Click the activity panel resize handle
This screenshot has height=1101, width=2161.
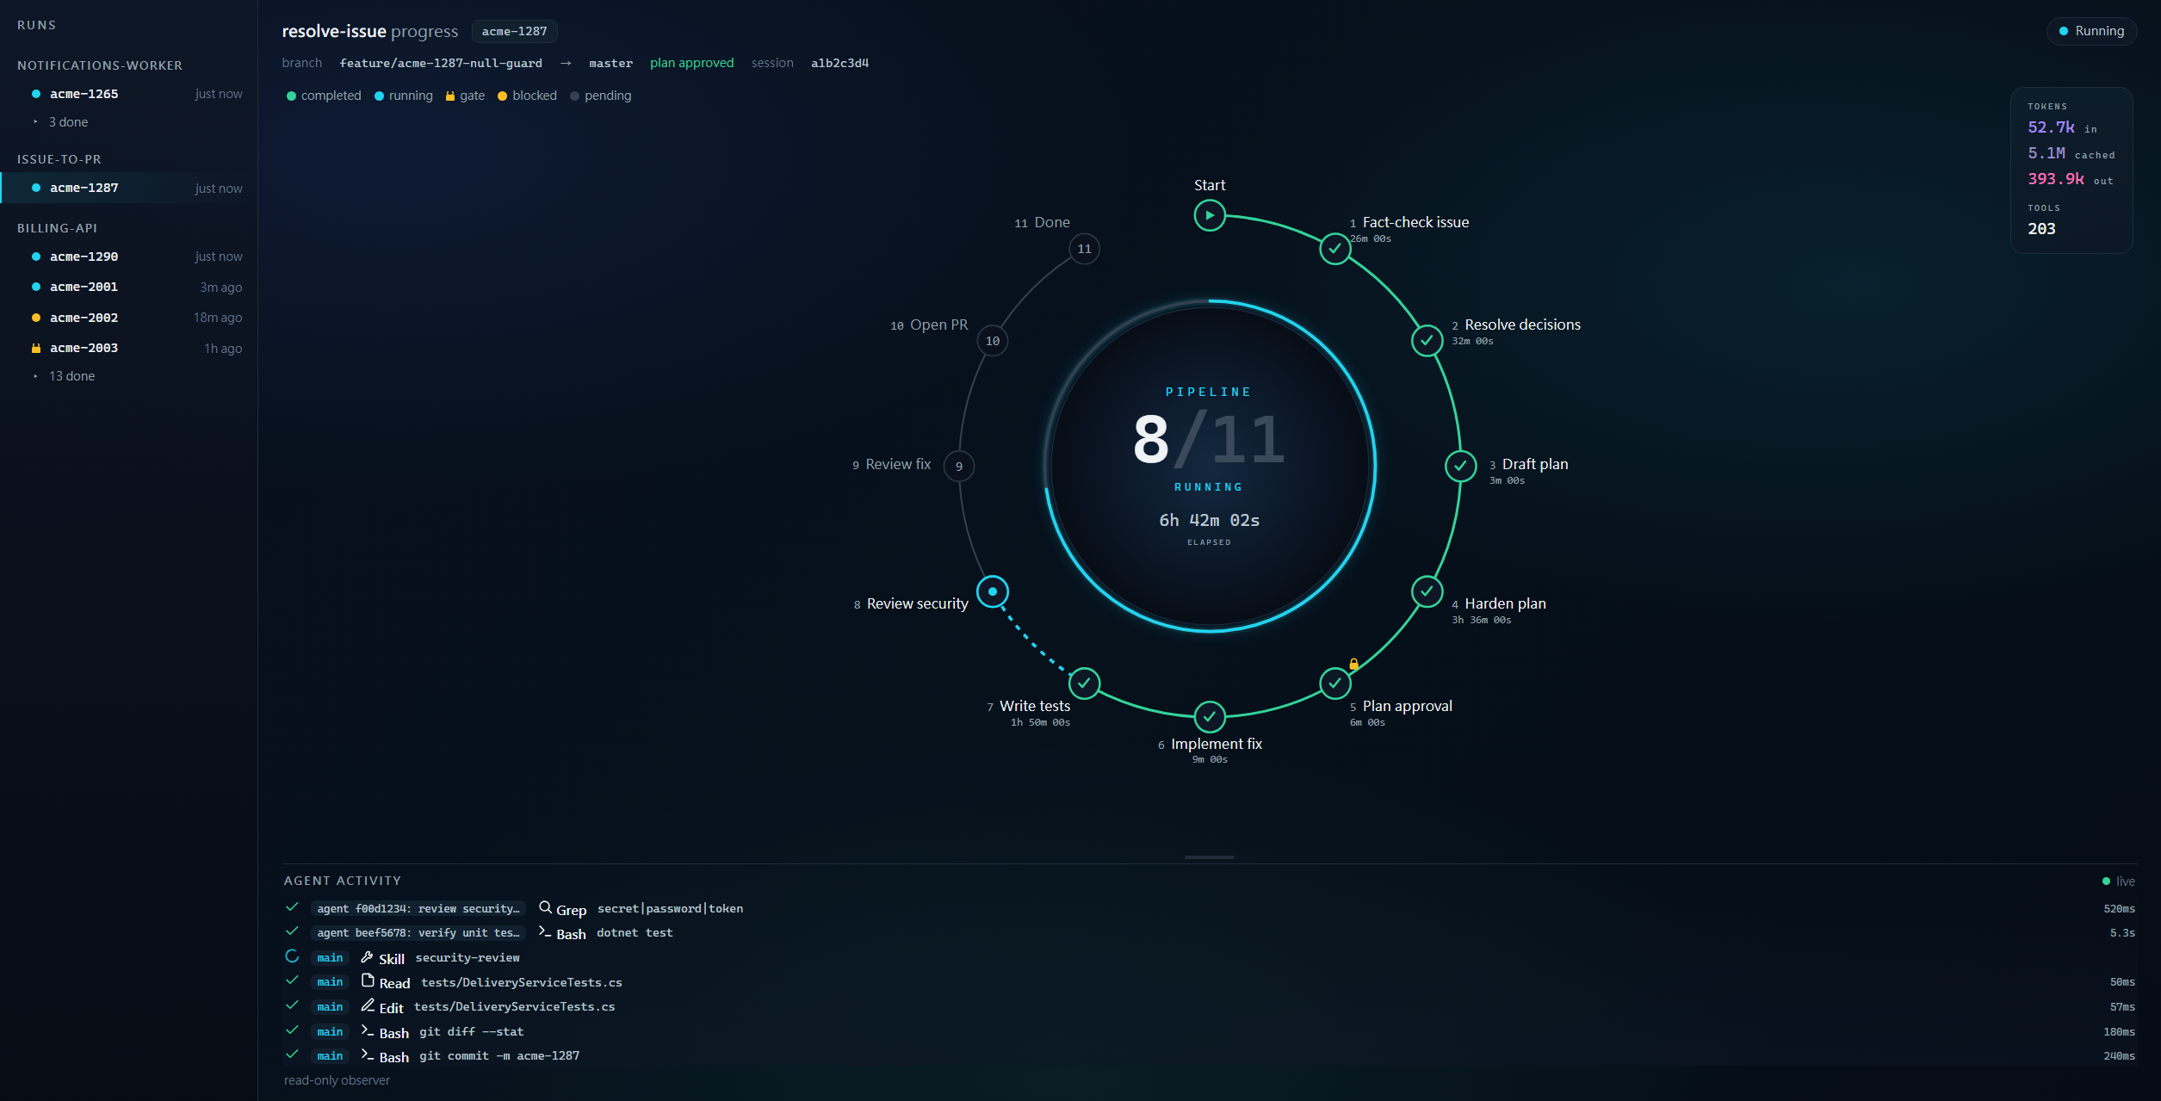[x=1210, y=857]
